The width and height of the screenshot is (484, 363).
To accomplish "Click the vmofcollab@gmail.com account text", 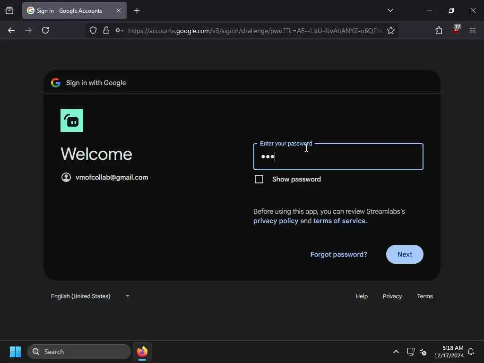I will coord(112,178).
